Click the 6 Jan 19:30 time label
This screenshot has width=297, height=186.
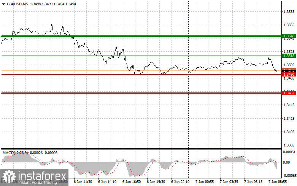156,182
